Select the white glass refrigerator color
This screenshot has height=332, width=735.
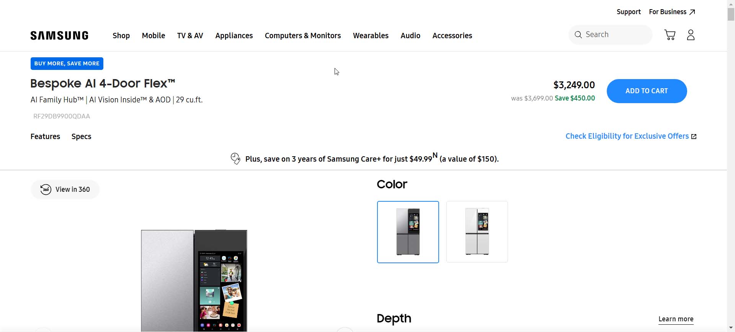coord(477,232)
